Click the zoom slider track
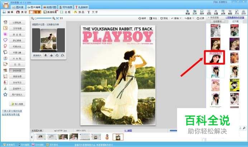 (43, 18)
